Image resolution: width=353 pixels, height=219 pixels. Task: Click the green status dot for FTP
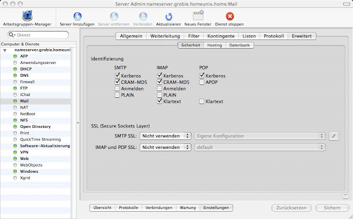(15, 88)
